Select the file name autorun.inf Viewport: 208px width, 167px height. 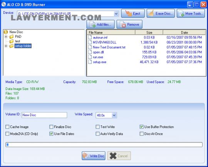pos(100,37)
